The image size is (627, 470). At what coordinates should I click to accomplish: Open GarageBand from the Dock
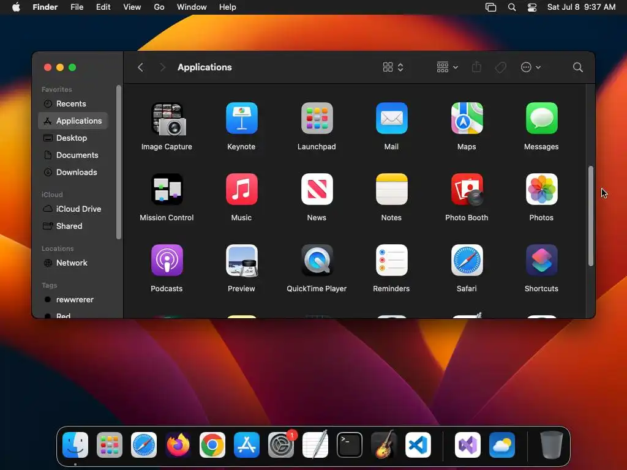point(384,445)
